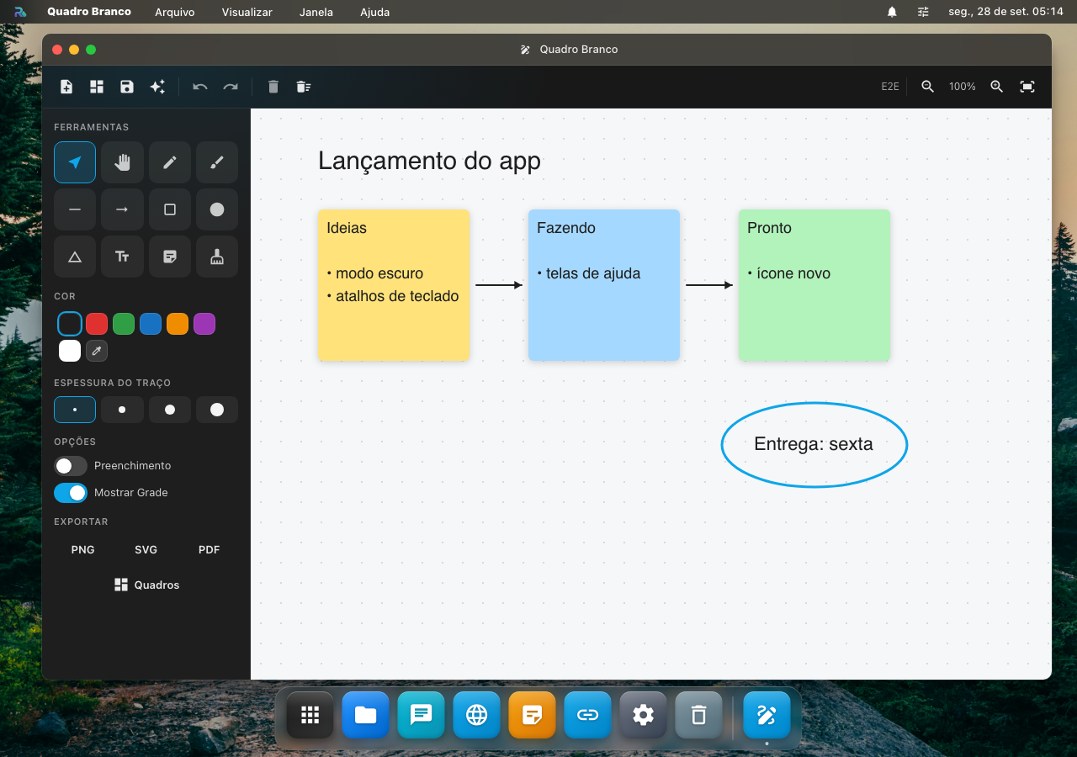Open the Janela menu
1077x757 pixels.
(316, 12)
